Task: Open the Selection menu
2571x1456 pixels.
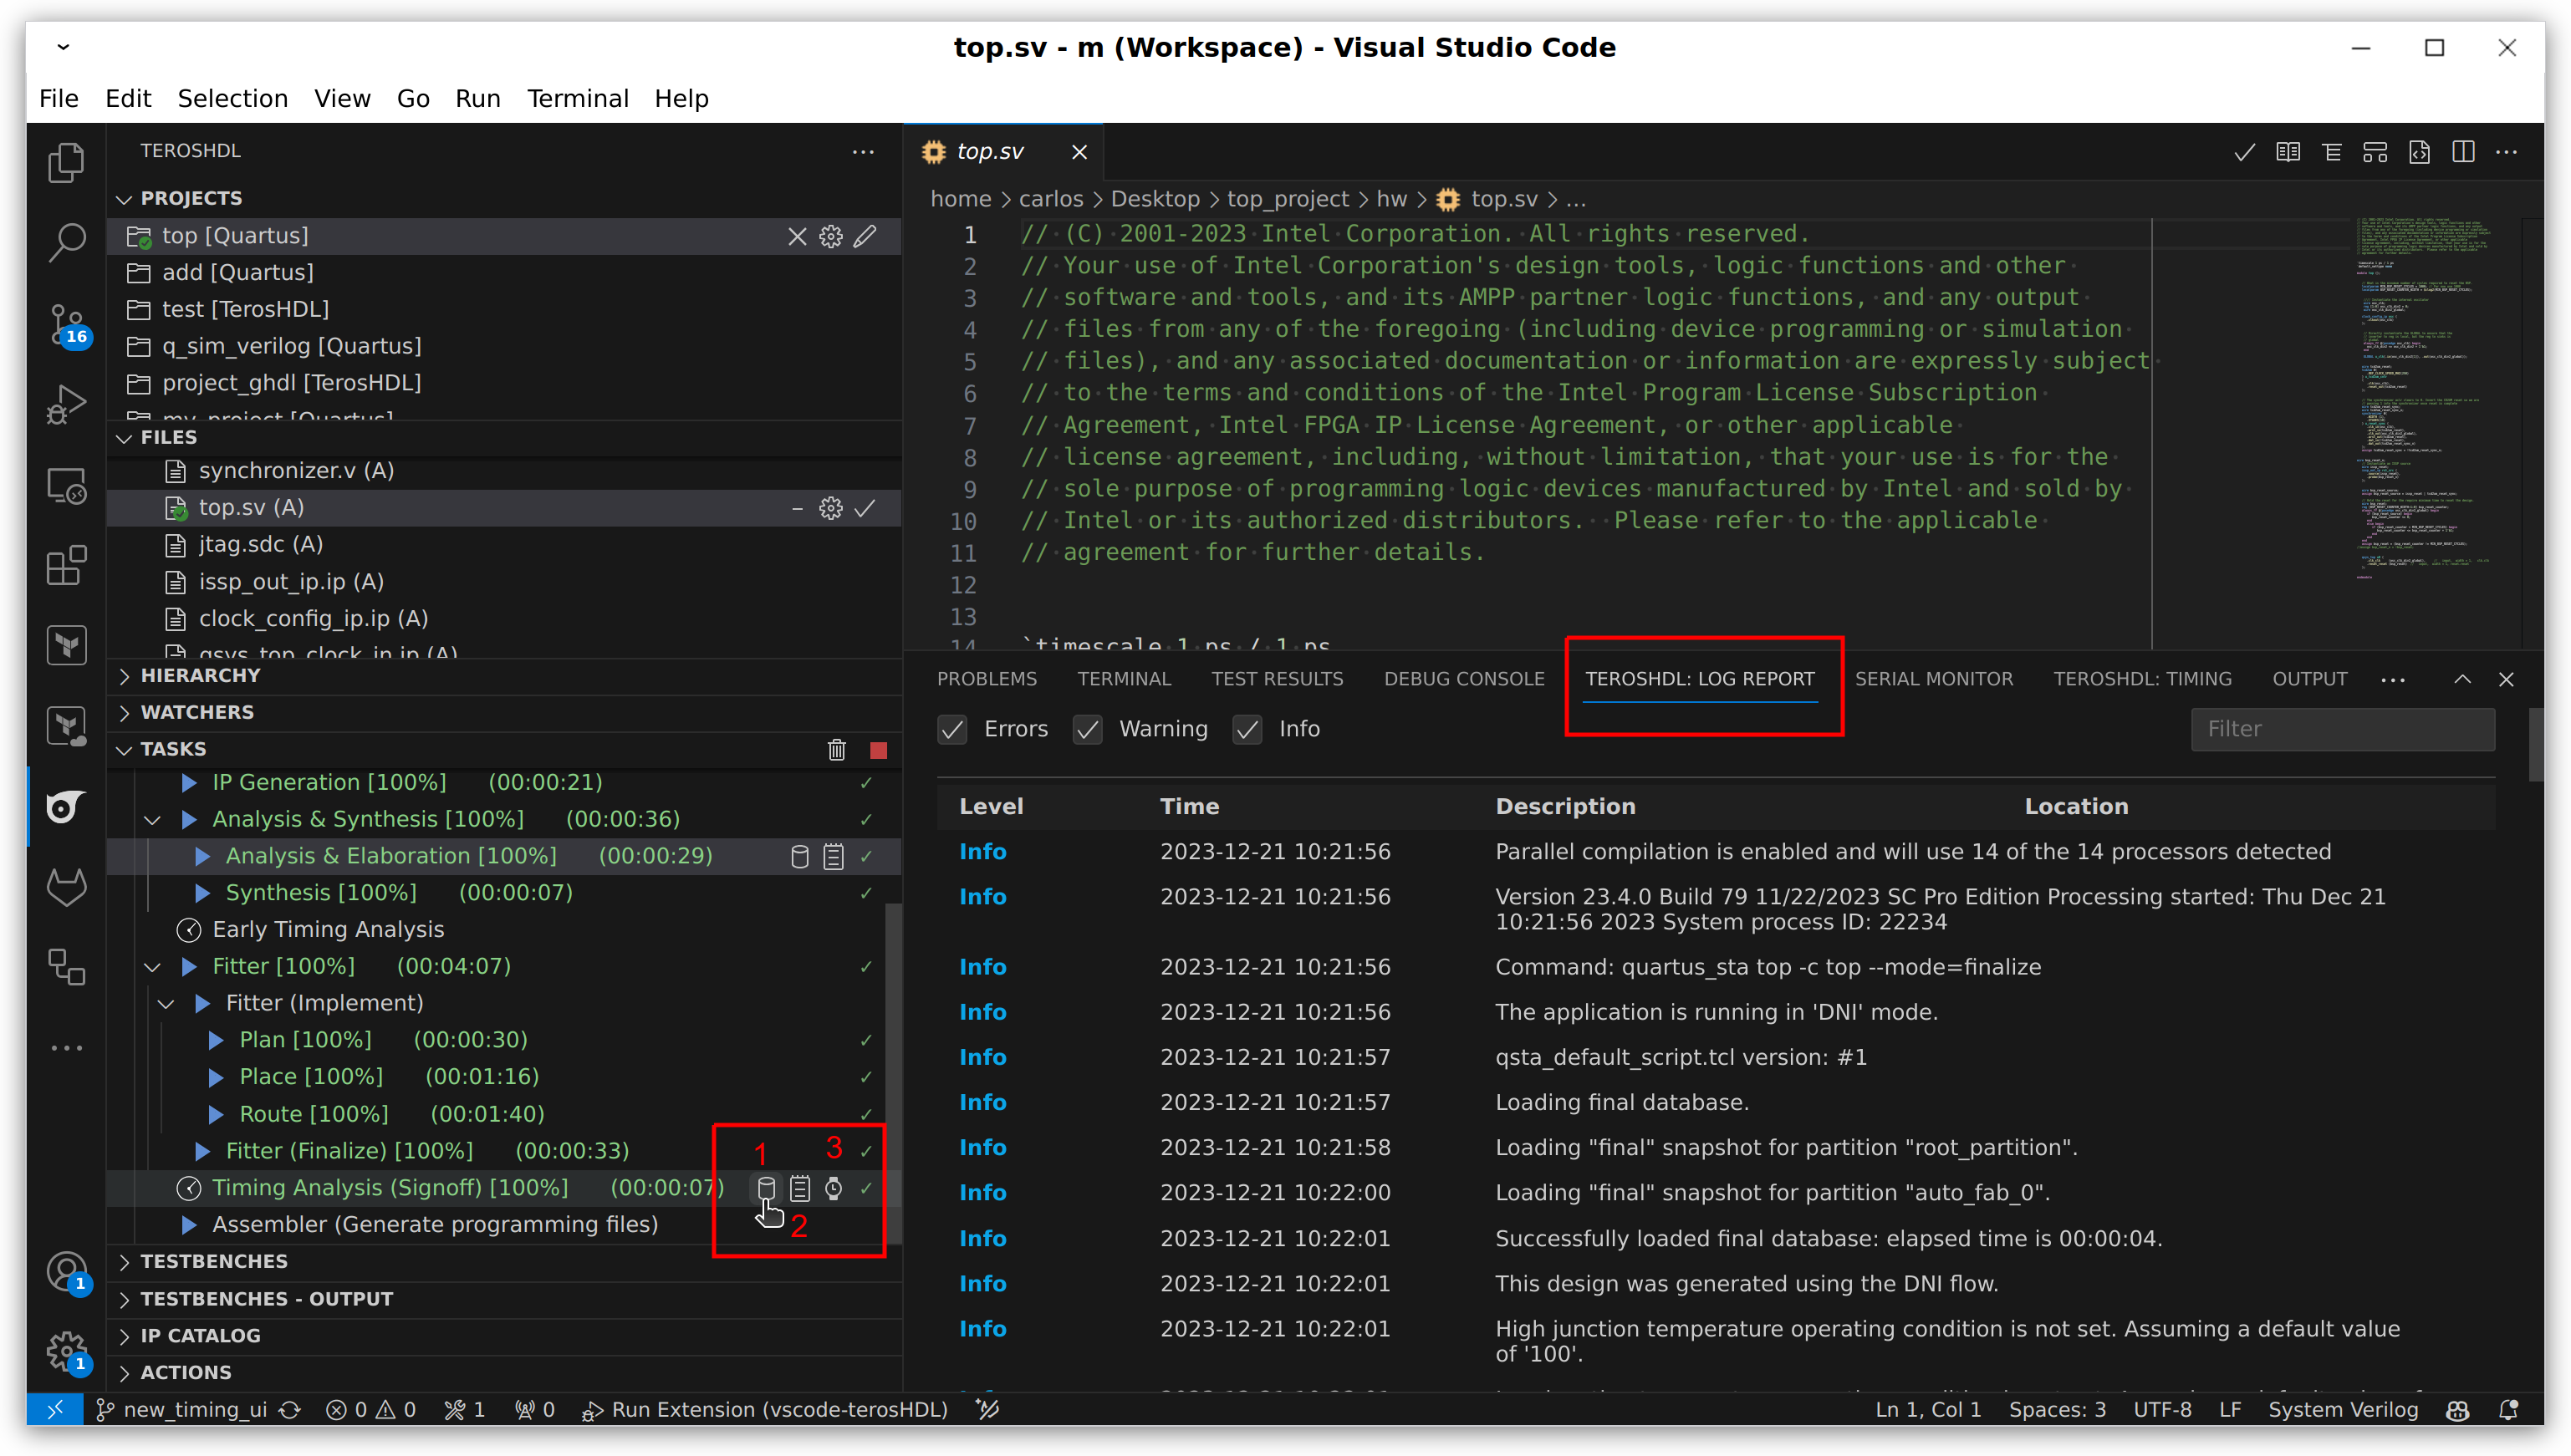Action: coord(232,98)
